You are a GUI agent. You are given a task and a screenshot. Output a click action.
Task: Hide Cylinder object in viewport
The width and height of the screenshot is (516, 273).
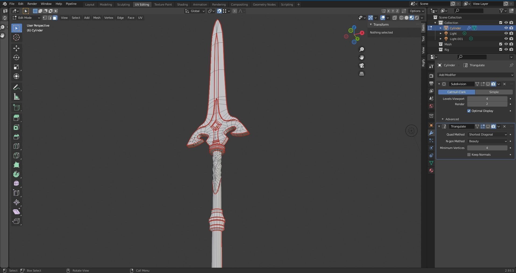(506, 28)
